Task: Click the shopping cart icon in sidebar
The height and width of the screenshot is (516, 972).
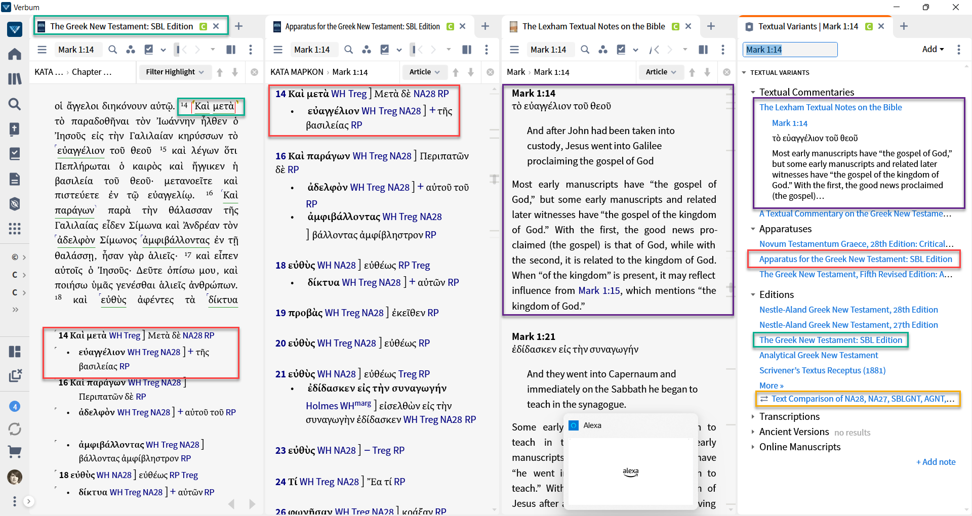Action: (15, 451)
